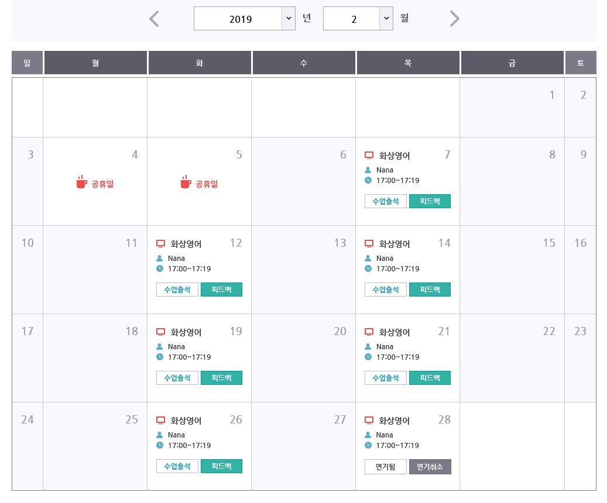
Task: Click monitor icon for class on 28th
Action: click(x=369, y=421)
